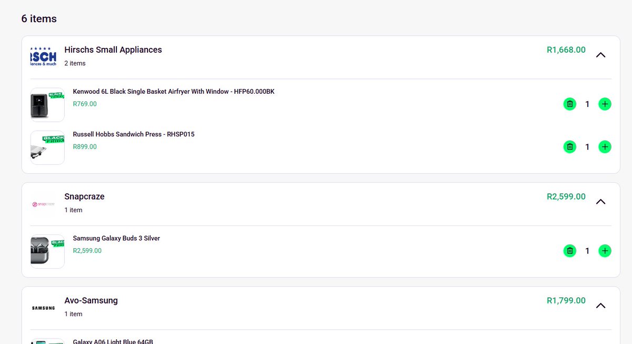632x344 pixels.
Task: Select '1 item' under Avo-Samsung
Action: (x=73, y=314)
